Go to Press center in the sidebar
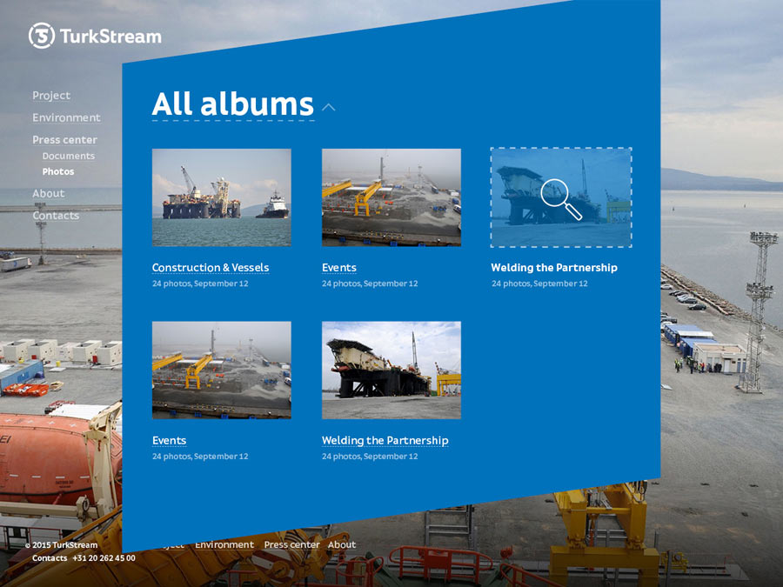The width and height of the screenshot is (783, 587). [64, 140]
